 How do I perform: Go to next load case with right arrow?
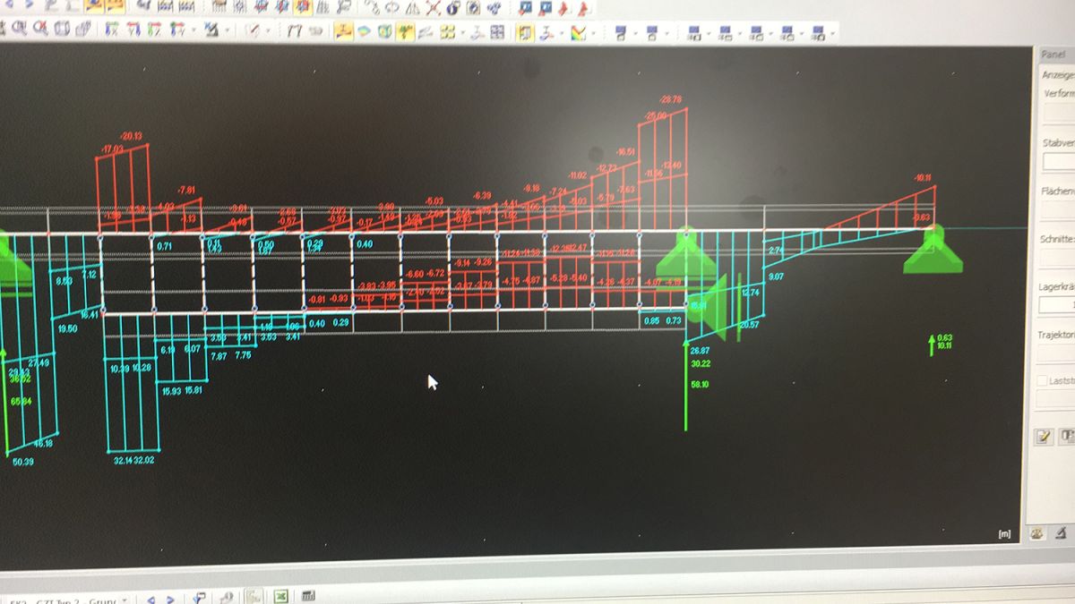click(169, 599)
